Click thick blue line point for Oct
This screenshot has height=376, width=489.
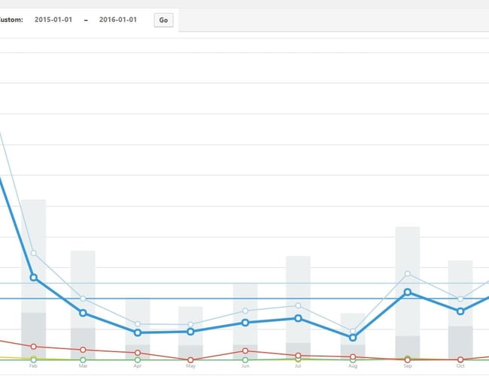point(460,311)
